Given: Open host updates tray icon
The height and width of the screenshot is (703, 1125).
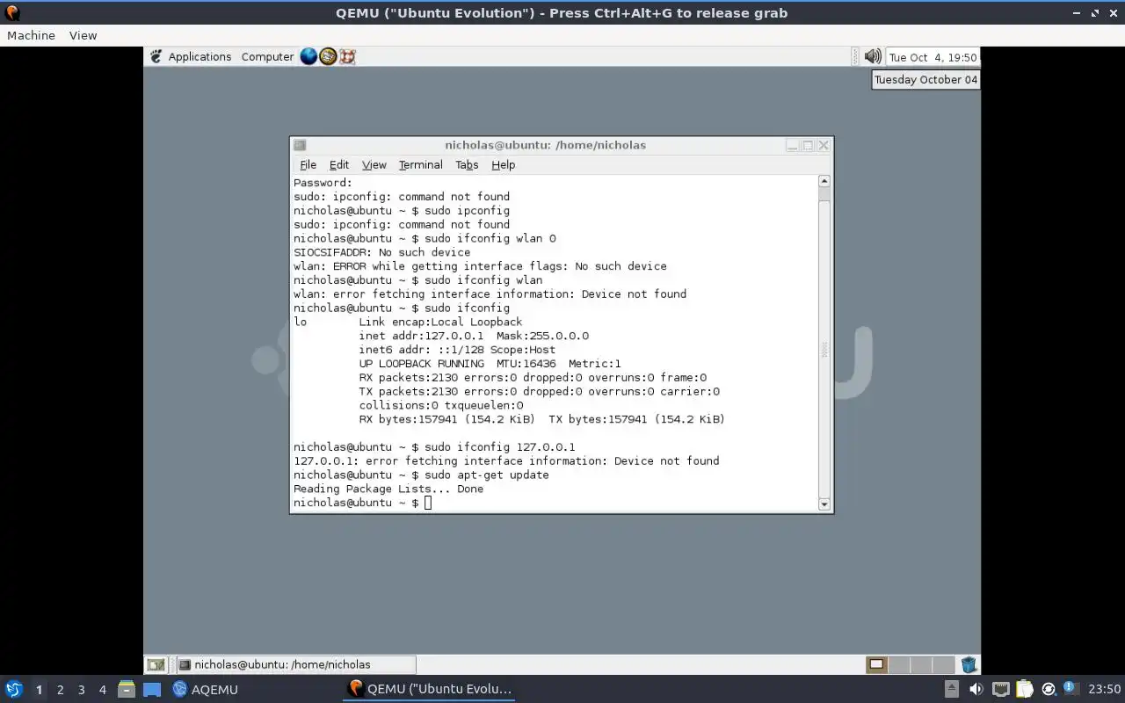Looking at the screenshot, I should (1048, 689).
